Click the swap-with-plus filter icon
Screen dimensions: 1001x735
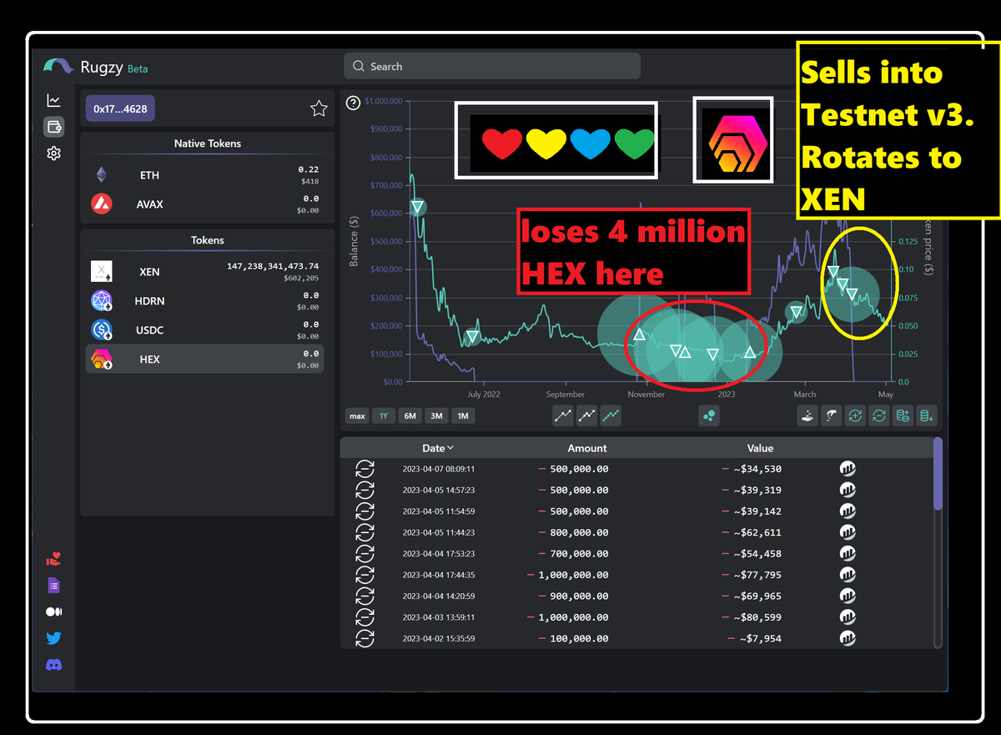pyautogui.click(x=855, y=415)
